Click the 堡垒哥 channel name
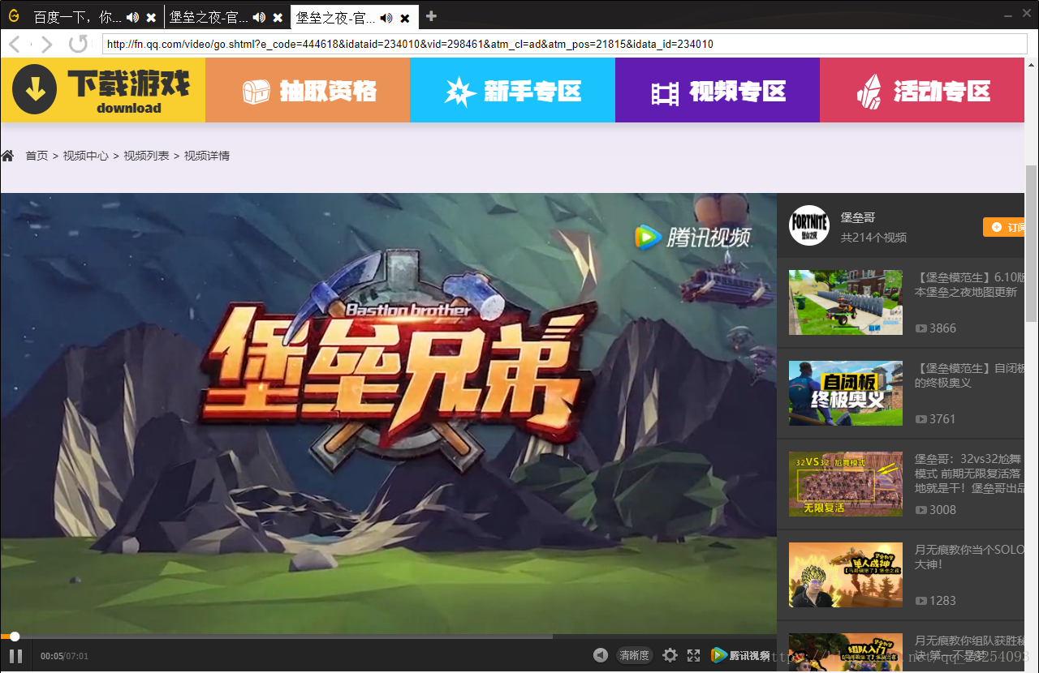This screenshot has height=673, width=1039. 858,217
